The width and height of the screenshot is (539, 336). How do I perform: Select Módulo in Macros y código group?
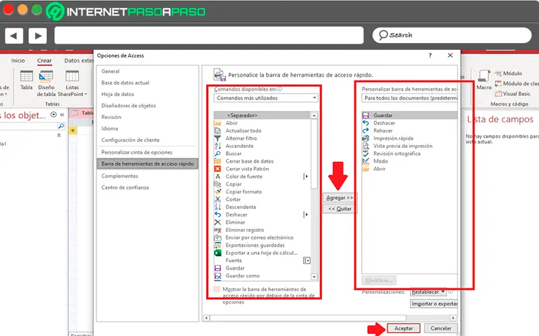tap(509, 73)
